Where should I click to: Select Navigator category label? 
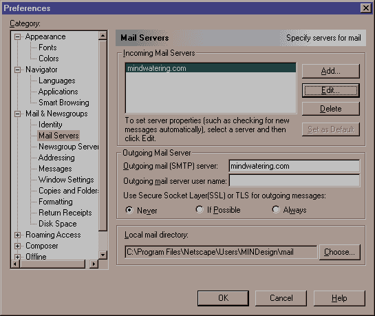point(41,70)
